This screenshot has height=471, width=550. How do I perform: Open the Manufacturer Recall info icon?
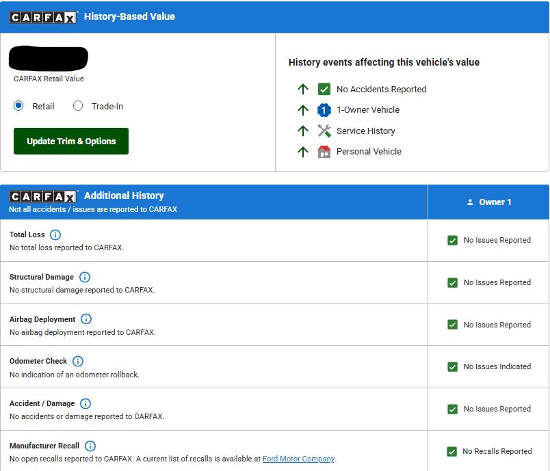coord(90,446)
